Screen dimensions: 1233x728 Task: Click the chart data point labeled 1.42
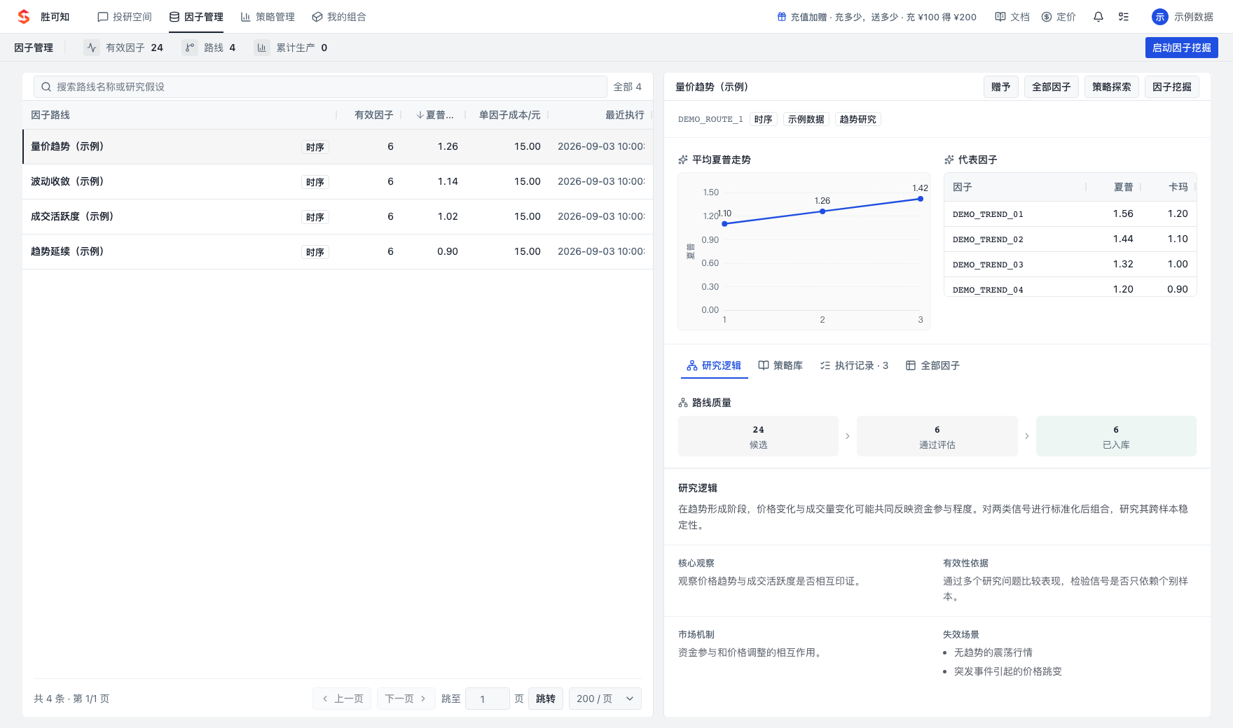pyautogui.click(x=921, y=199)
